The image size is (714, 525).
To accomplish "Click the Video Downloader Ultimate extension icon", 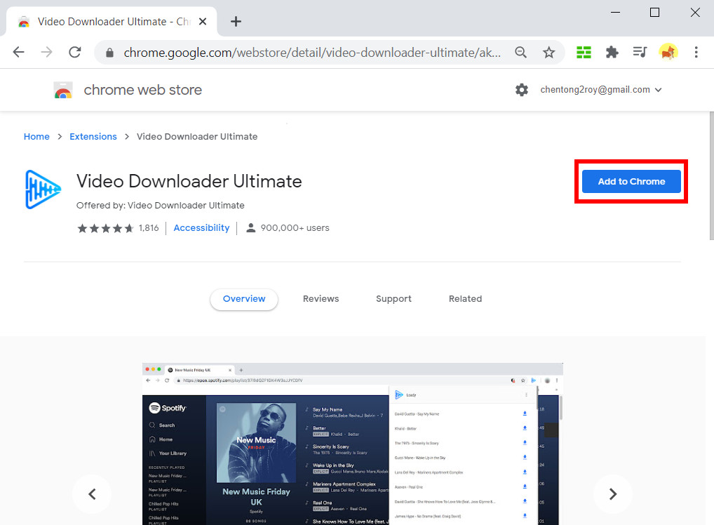I will pos(42,190).
